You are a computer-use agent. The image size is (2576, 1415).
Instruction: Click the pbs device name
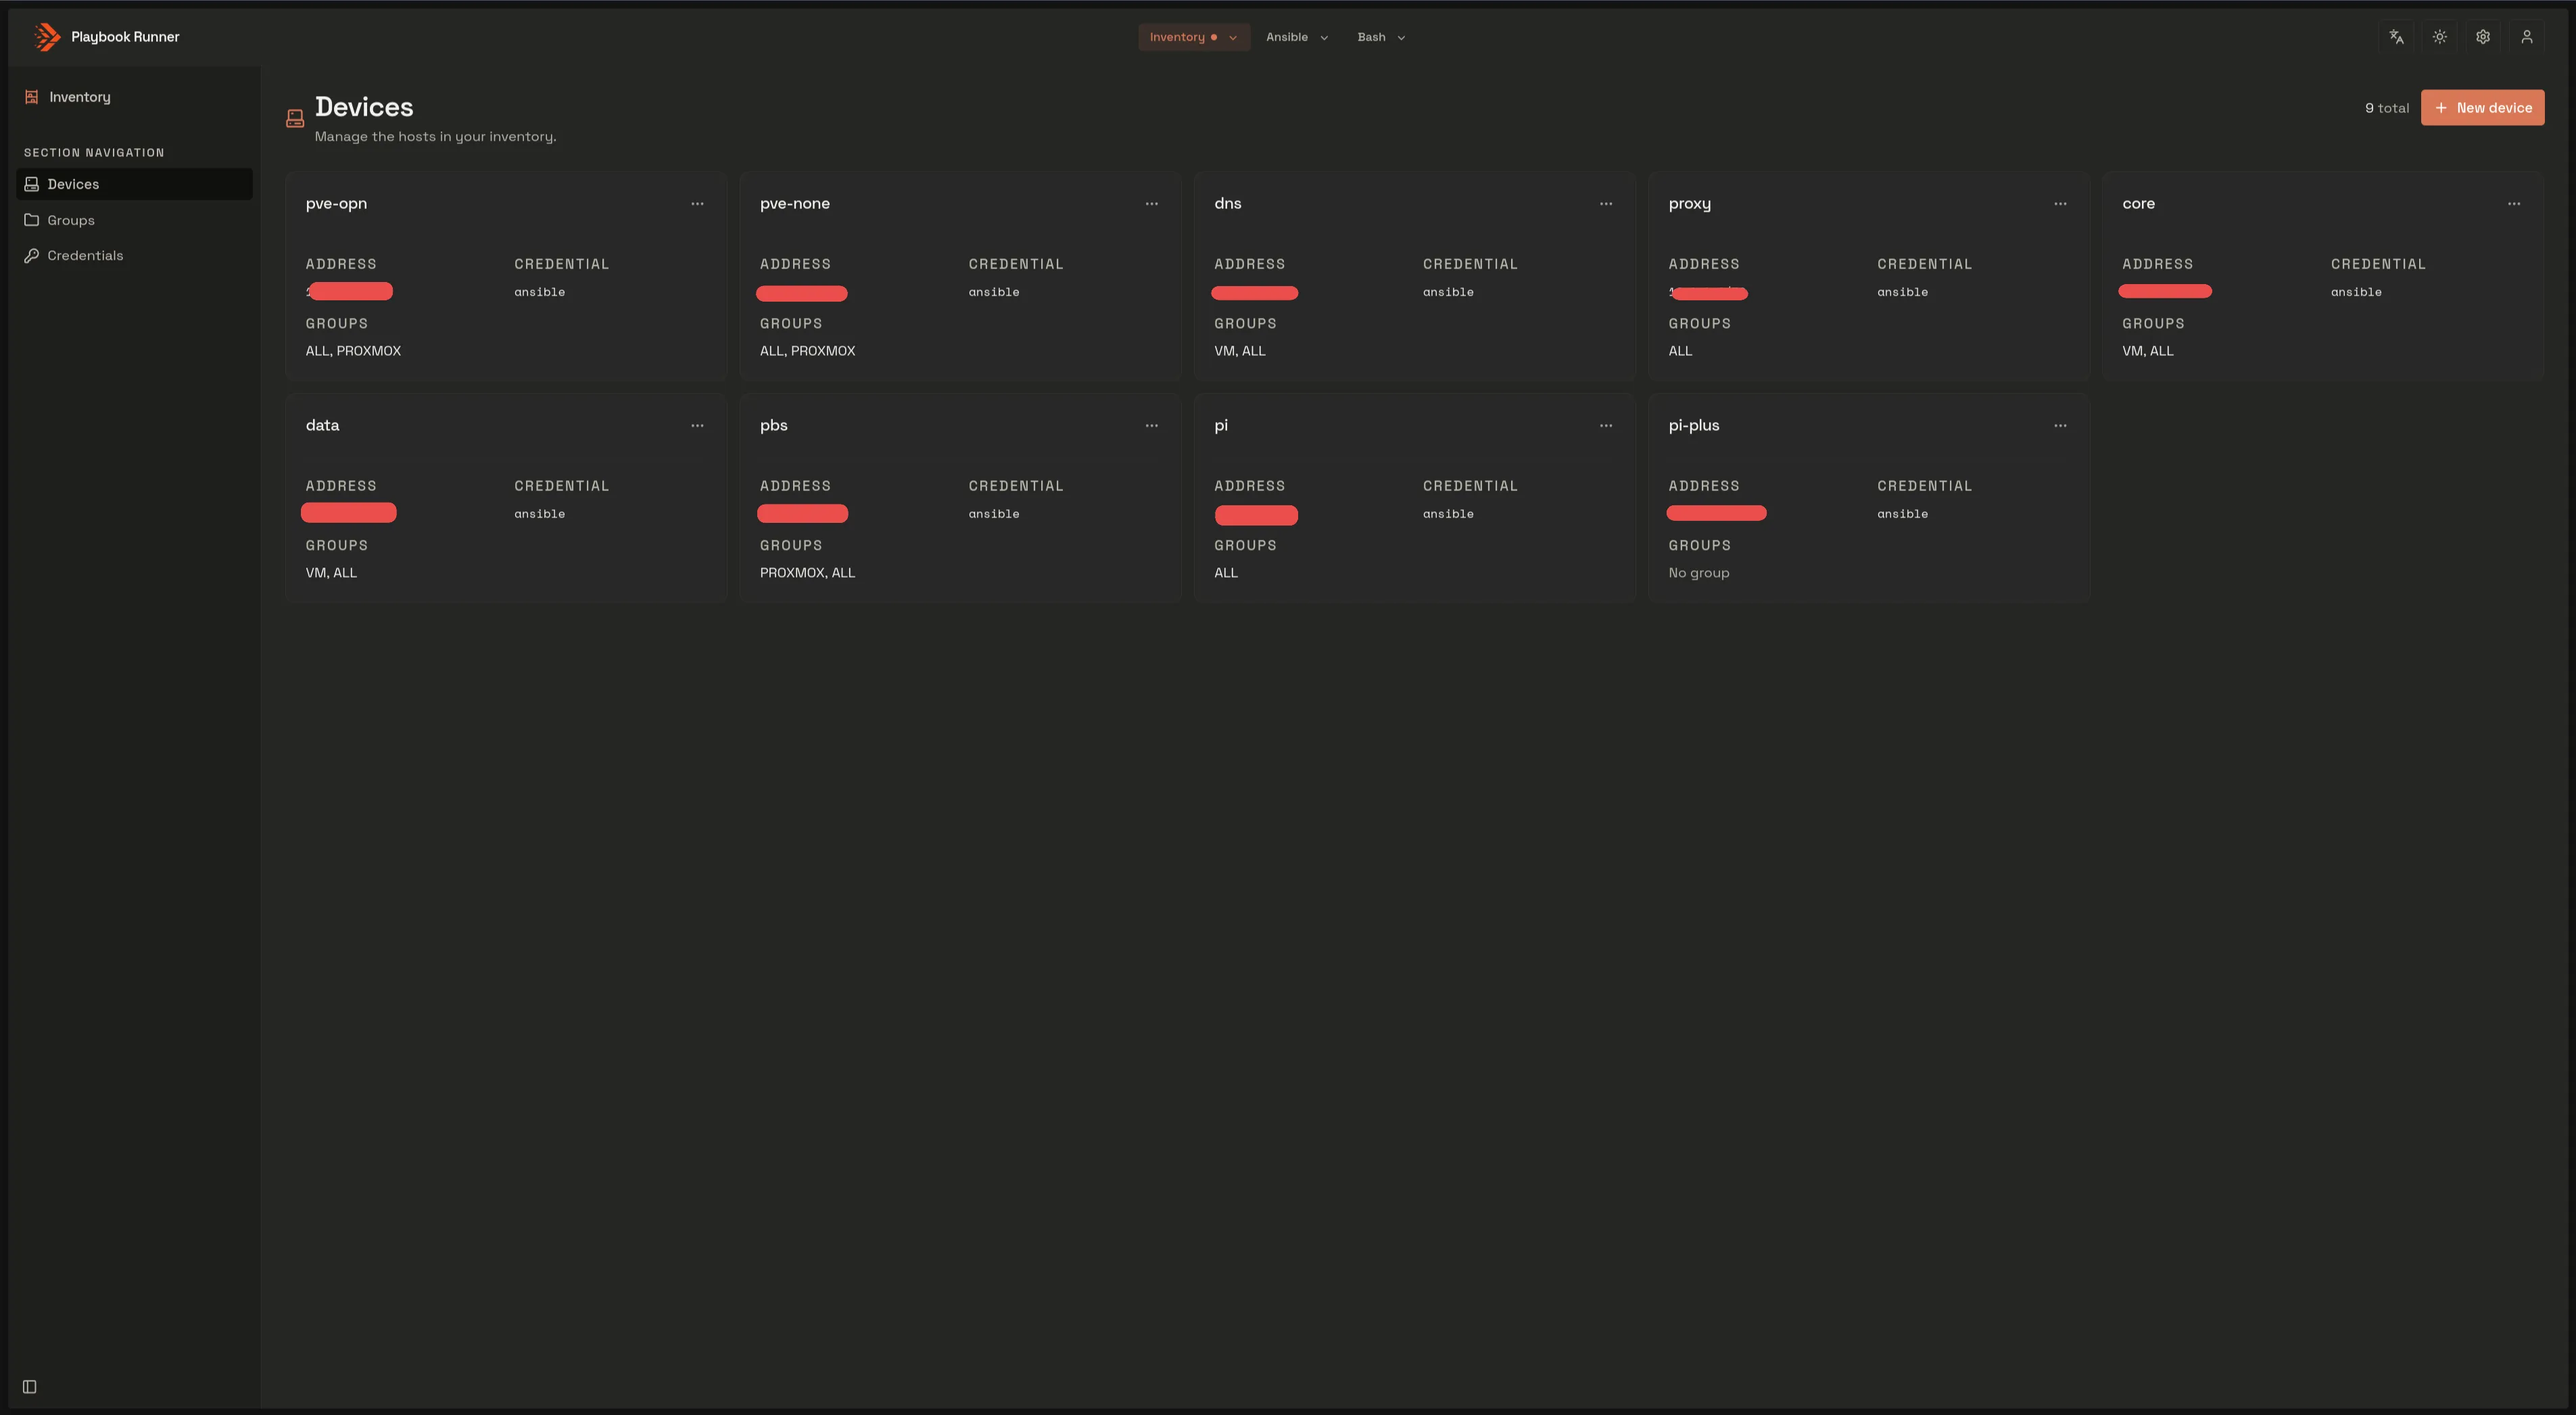773,426
